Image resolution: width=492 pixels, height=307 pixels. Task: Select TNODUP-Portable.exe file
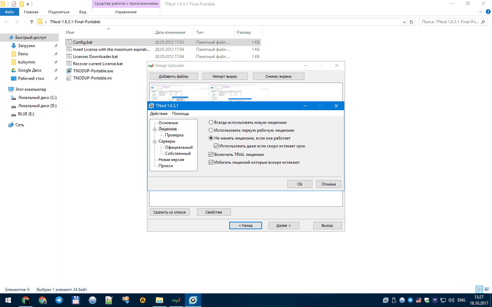click(x=93, y=71)
